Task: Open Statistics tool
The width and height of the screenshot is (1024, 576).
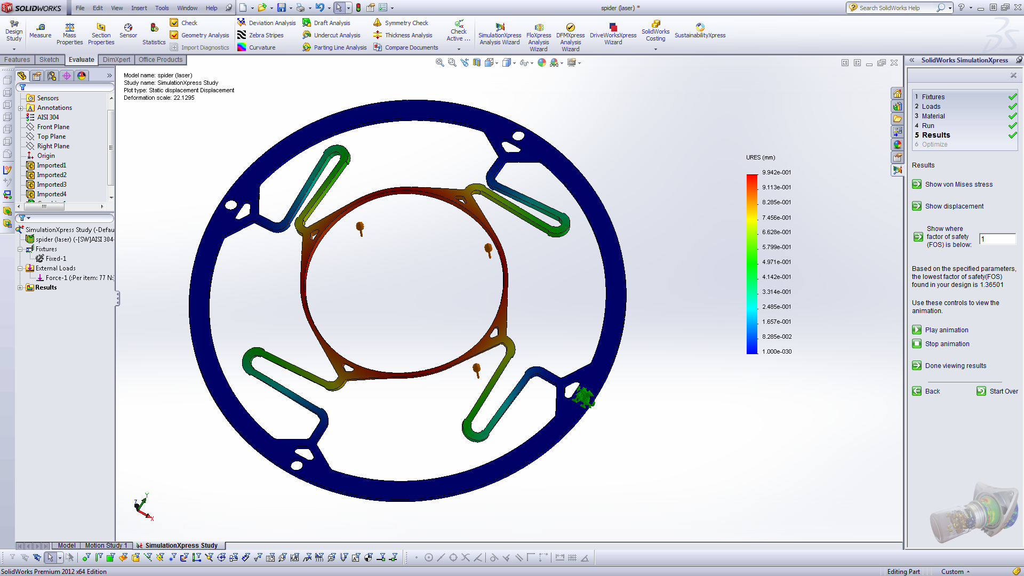Action: (154, 34)
